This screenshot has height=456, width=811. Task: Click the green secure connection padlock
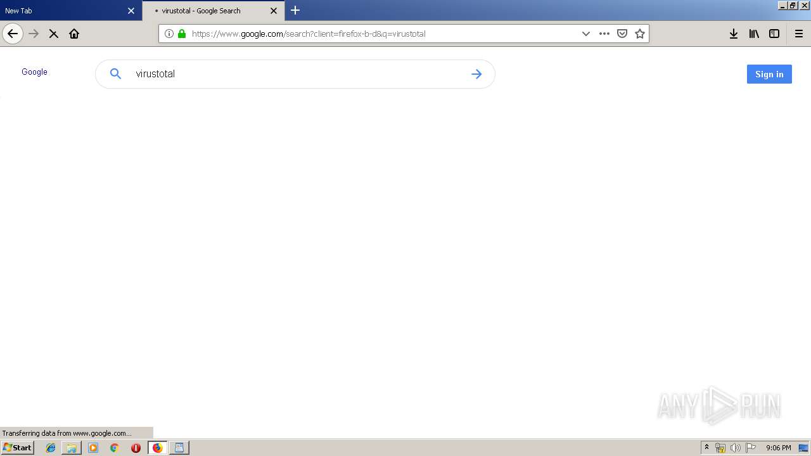point(182,34)
